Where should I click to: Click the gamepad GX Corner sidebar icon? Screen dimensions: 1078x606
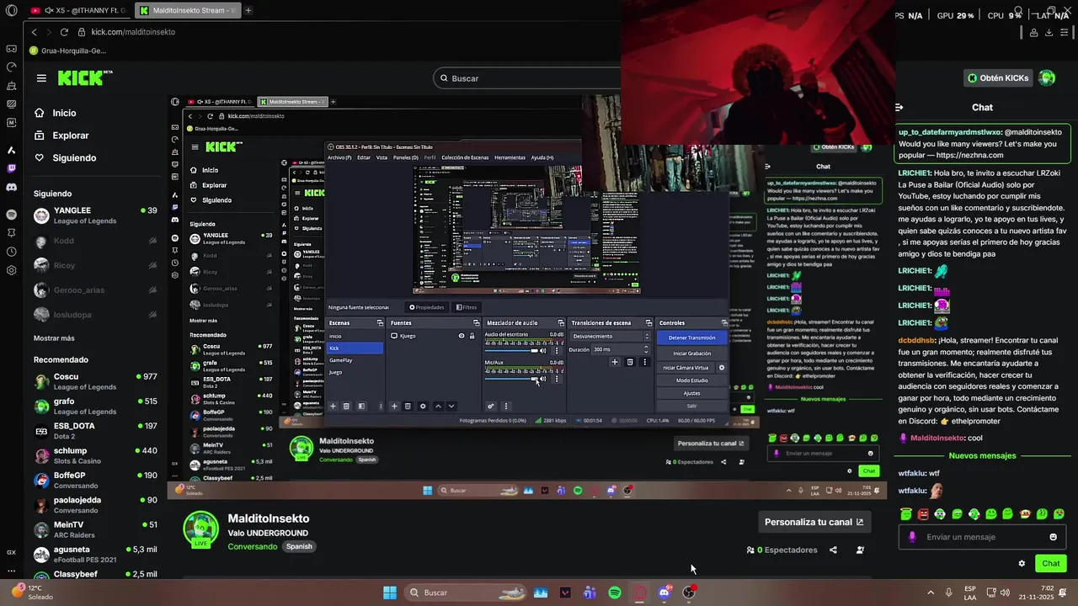pyautogui.click(x=11, y=49)
